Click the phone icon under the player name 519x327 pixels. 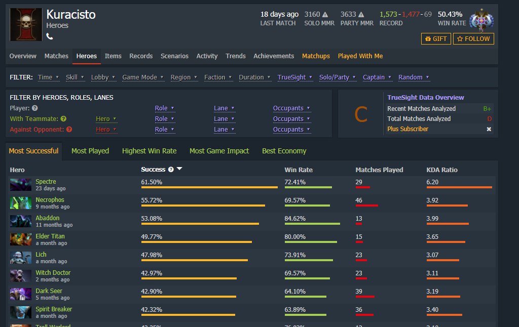(50, 36)
